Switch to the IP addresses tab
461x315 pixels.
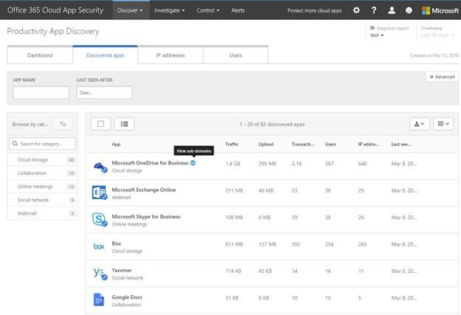pos(171,55)
